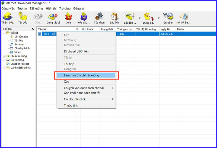This screenshot has width=217, height=148.
Task: Expand the Chưa tải xong node
Action: point(4,56)
